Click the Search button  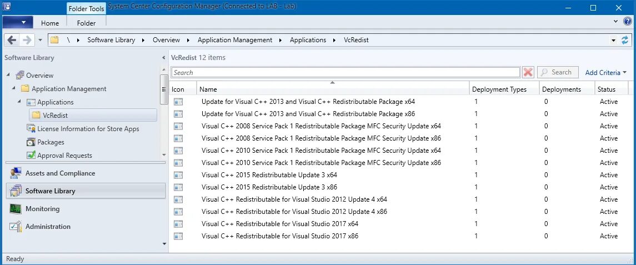coord(557,72)
